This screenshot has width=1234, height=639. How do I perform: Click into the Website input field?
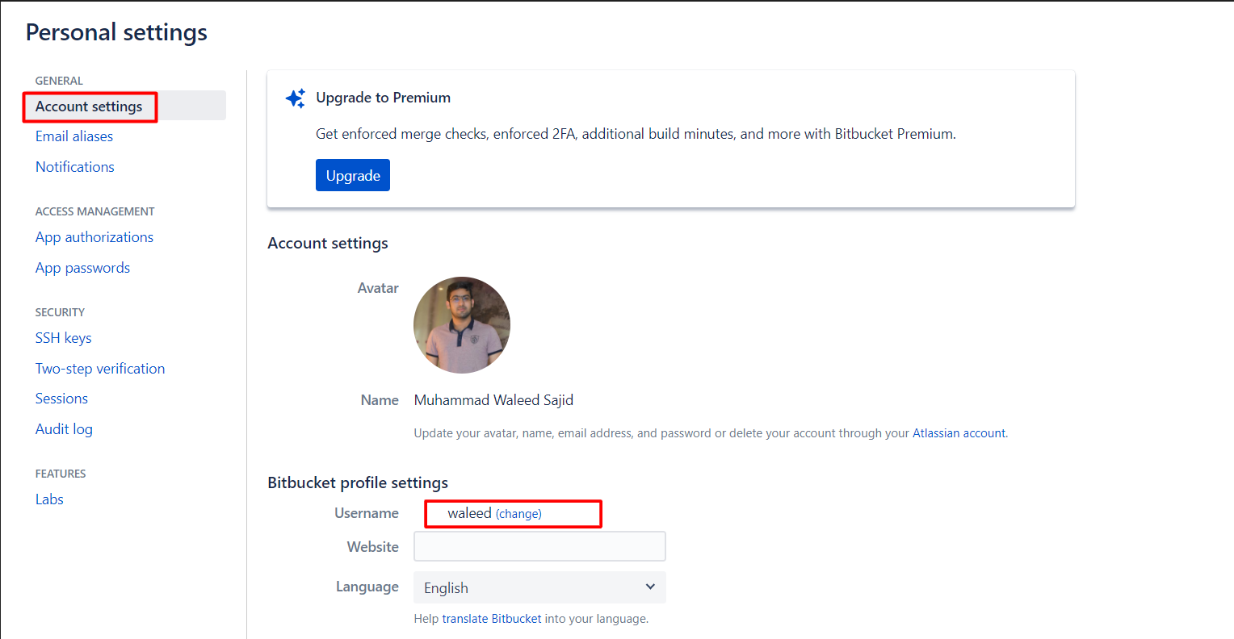click(x=539, y=546)
